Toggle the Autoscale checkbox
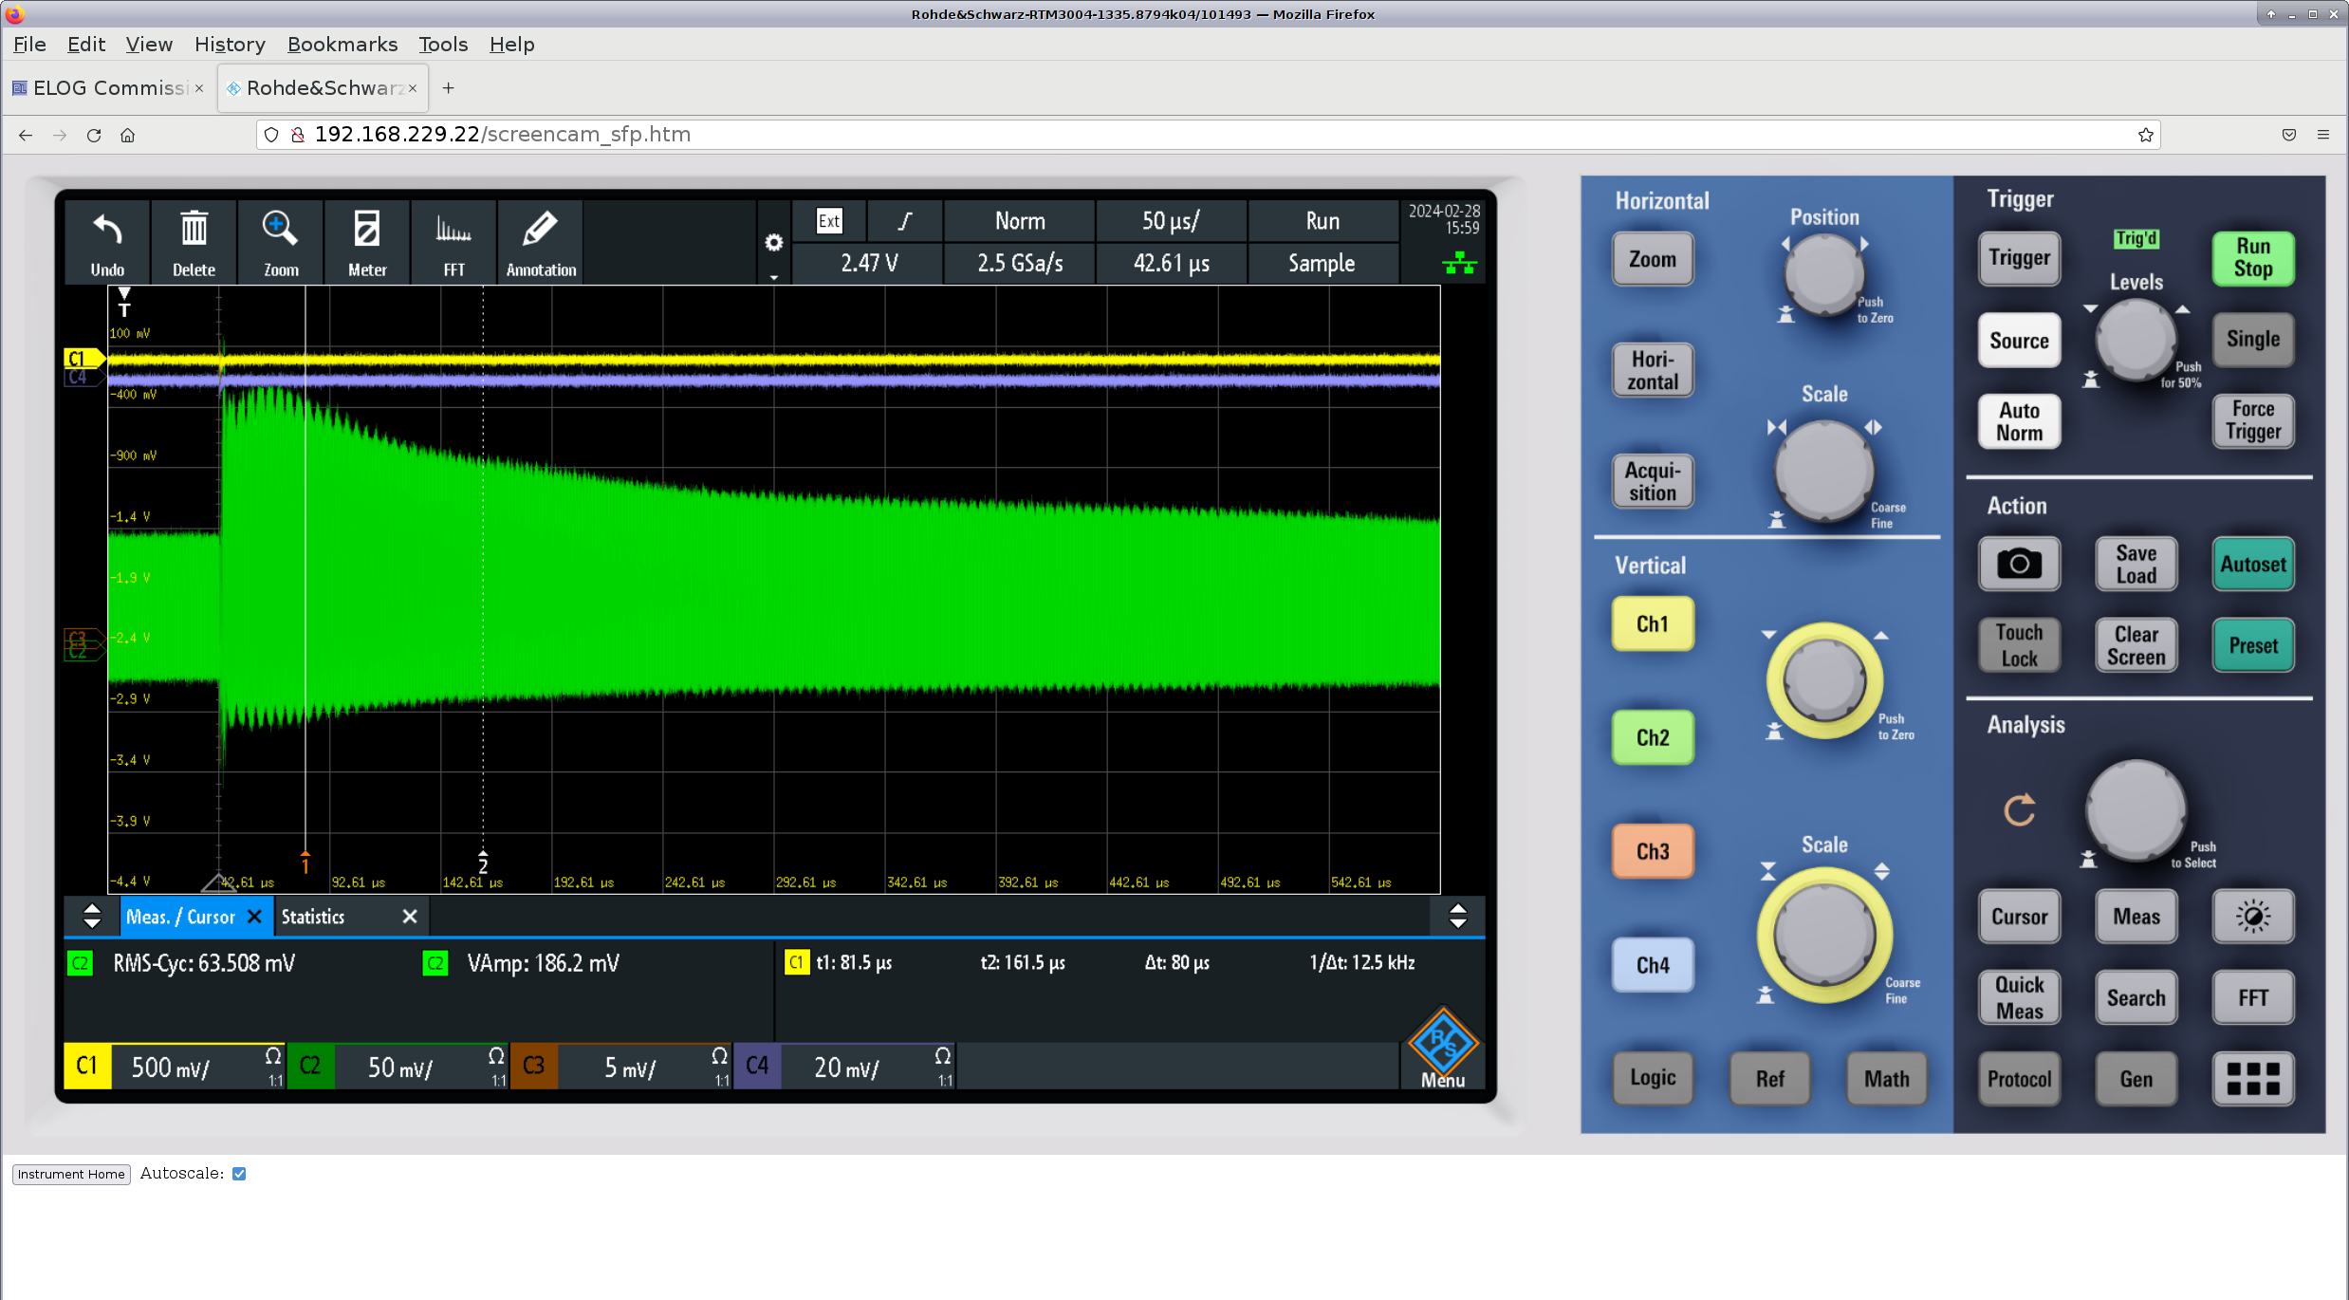Image resolution: width=2349 pixels, height=1300 pixels. (x=239, y=1174)
